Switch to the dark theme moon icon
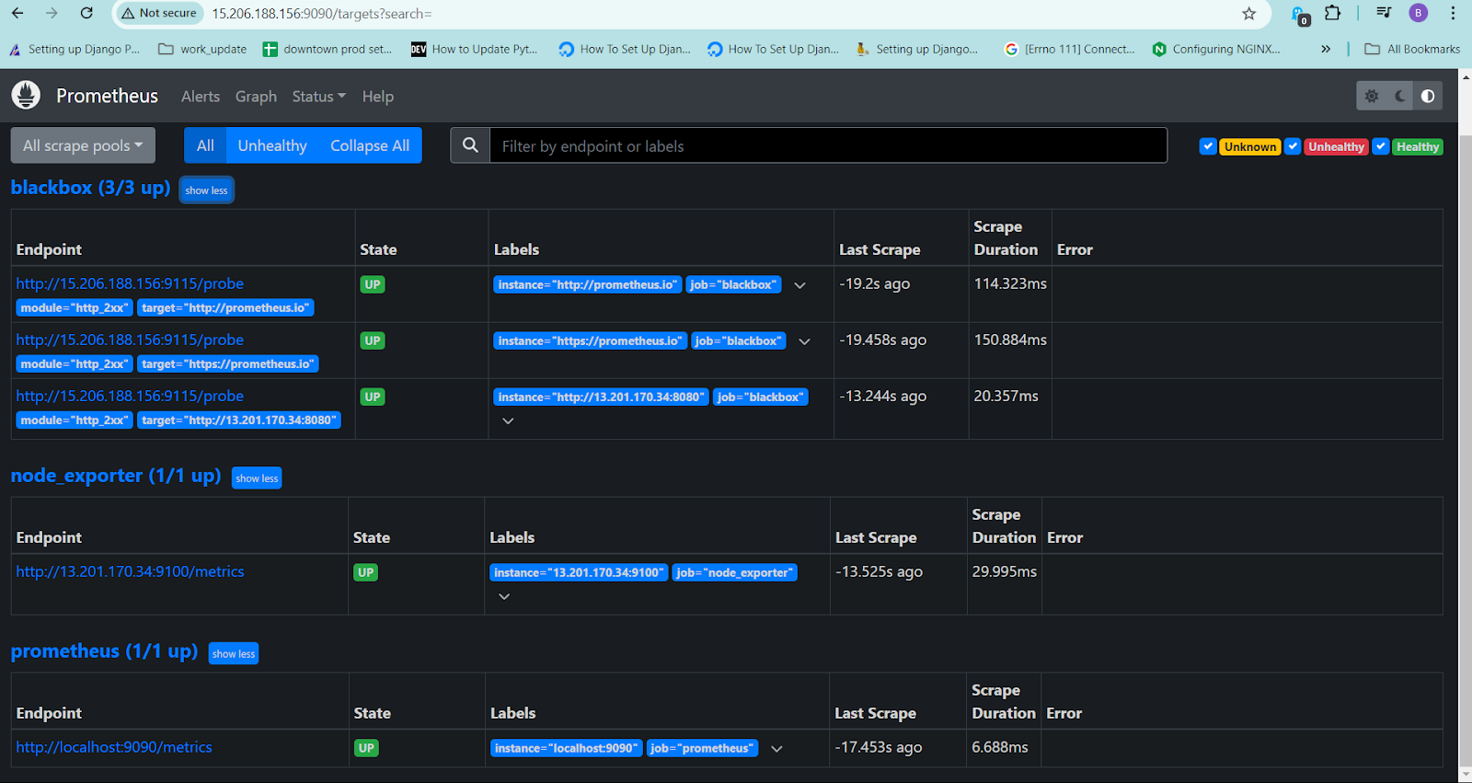This screenshot has width=1472, height=783. (x=1400, y=96)
